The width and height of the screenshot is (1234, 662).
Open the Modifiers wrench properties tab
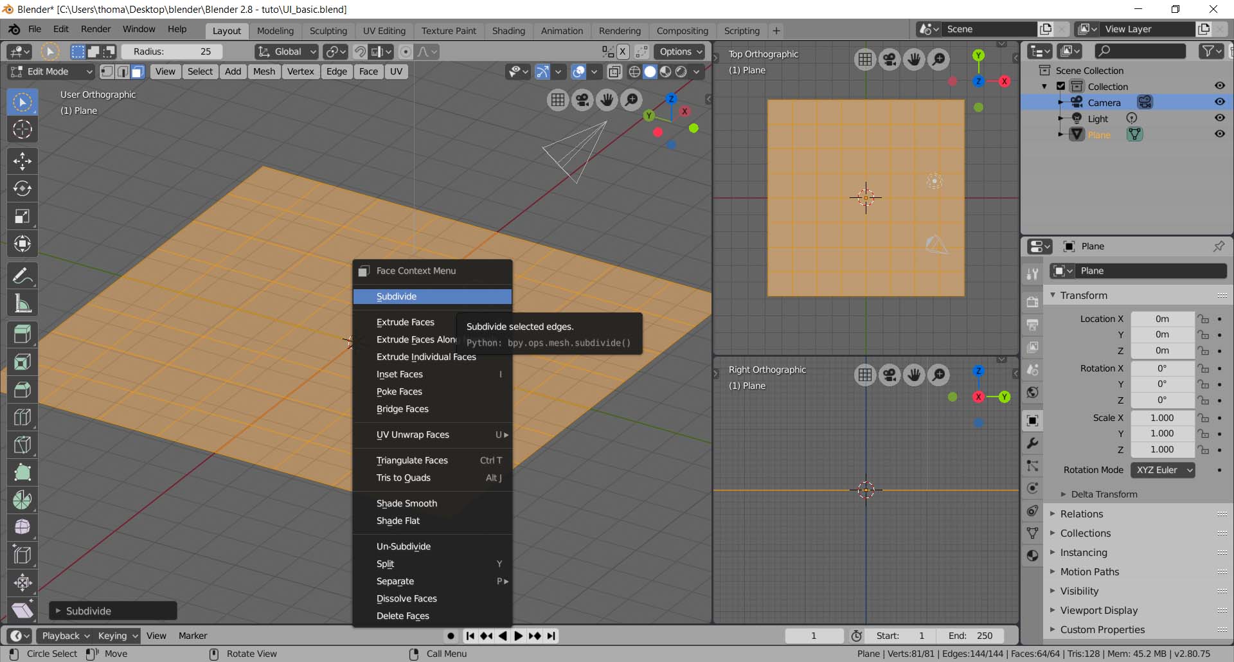point(1032,443)
